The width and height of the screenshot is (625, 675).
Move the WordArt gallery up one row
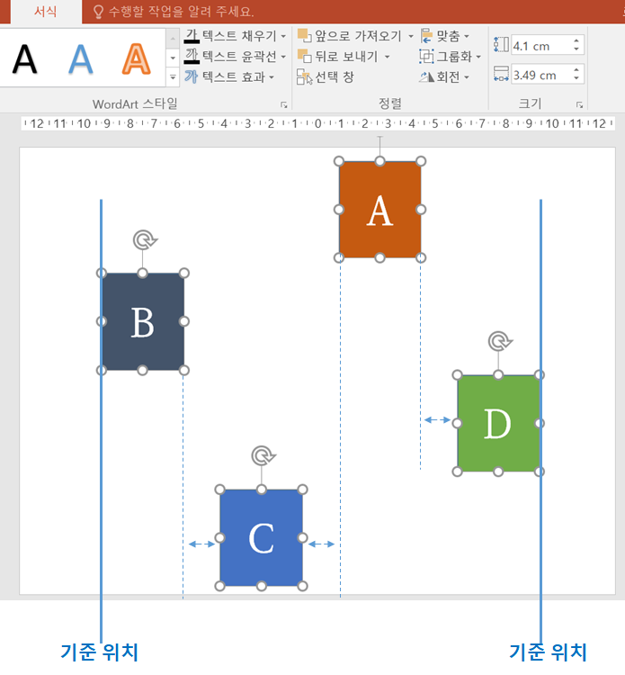pyautogui.click(x=173, y=39)
